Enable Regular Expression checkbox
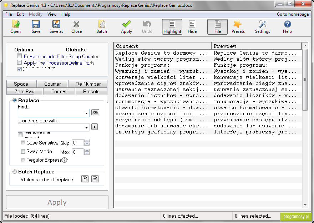The height and width of the screenshot is (223, 314). click(x=23, y=160)
